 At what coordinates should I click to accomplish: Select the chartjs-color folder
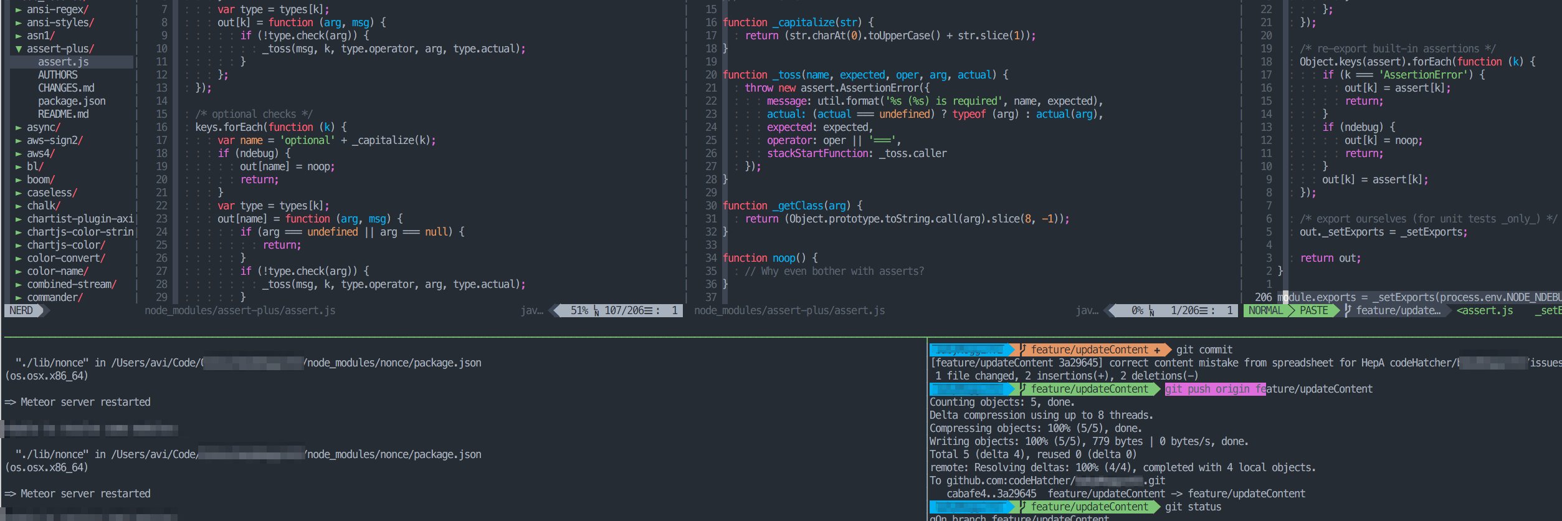66,246
